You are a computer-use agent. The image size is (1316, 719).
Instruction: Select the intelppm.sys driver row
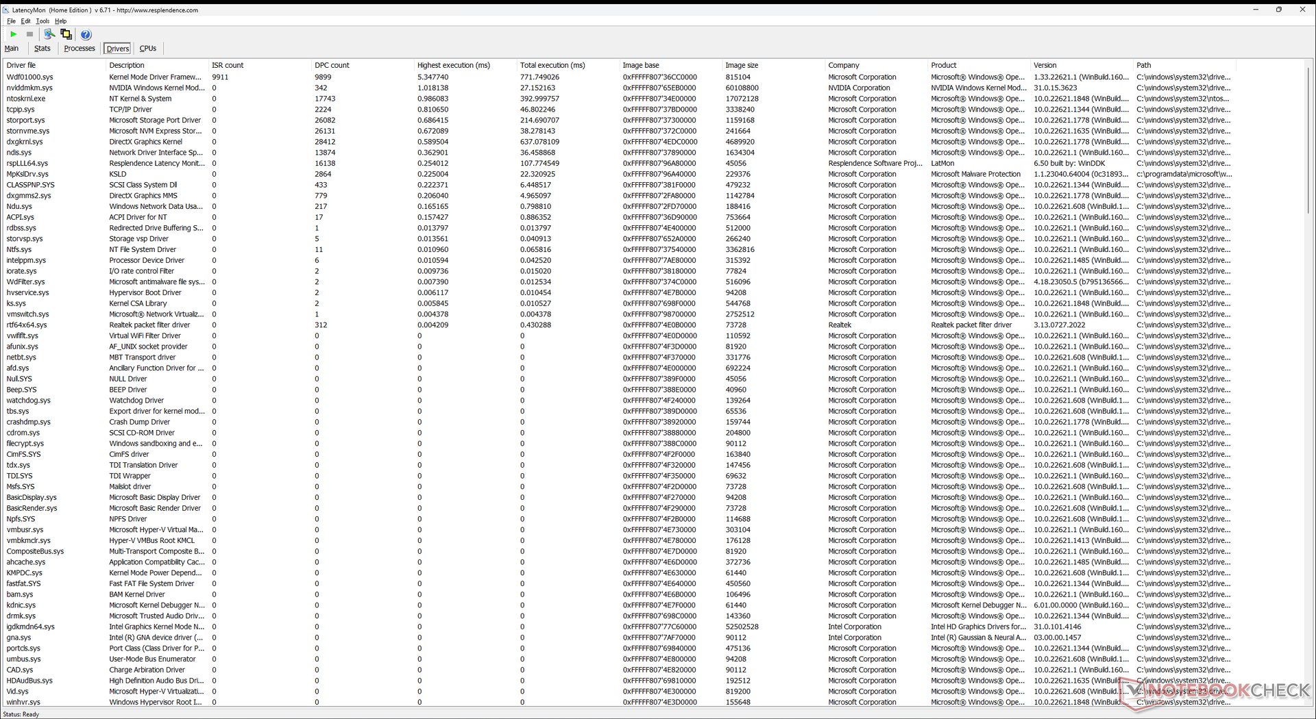[620, 260]
